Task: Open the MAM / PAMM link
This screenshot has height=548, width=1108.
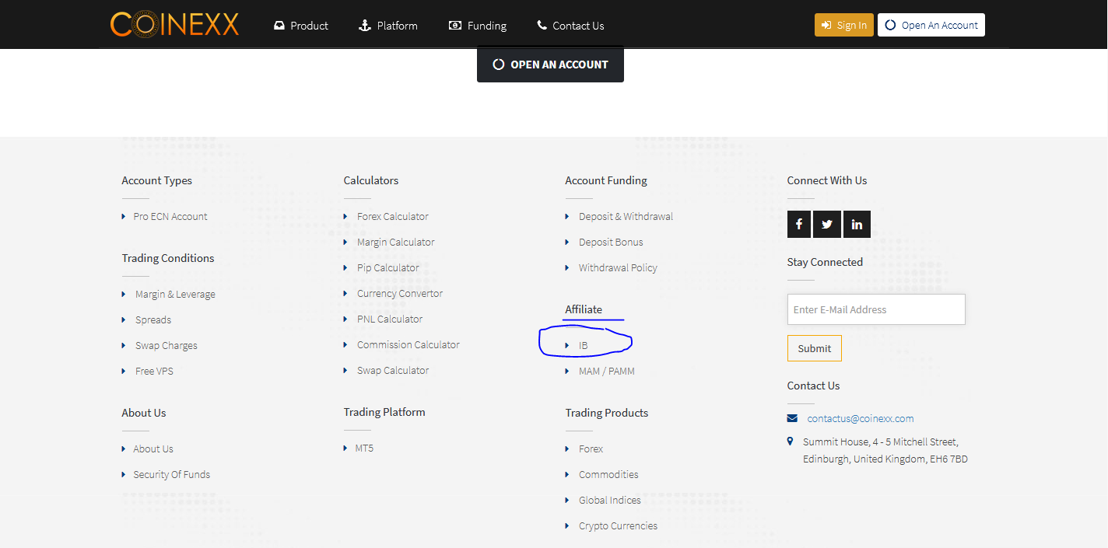Action: click(607, 371)
